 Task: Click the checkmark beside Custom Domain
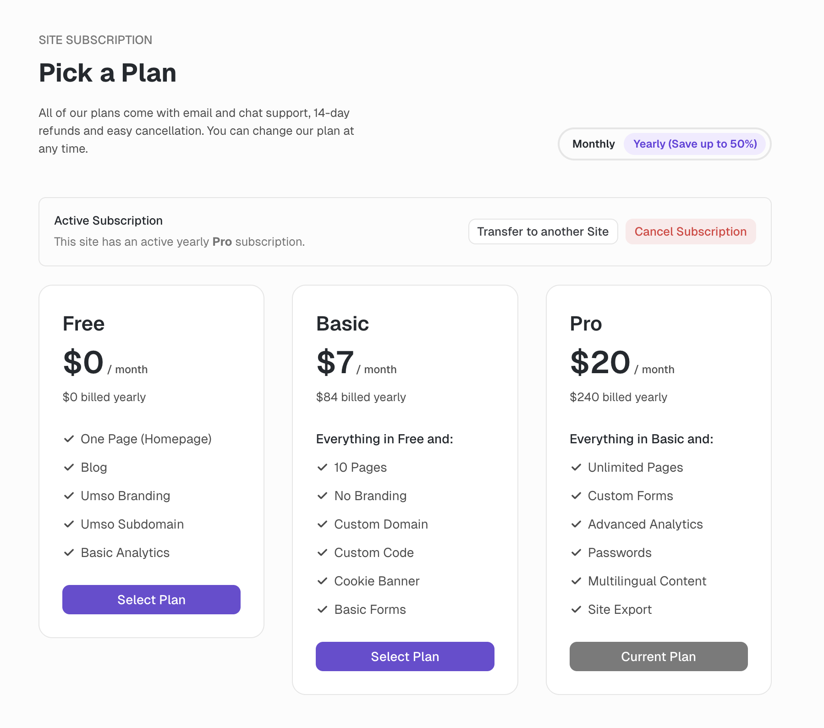click(323, 524)
